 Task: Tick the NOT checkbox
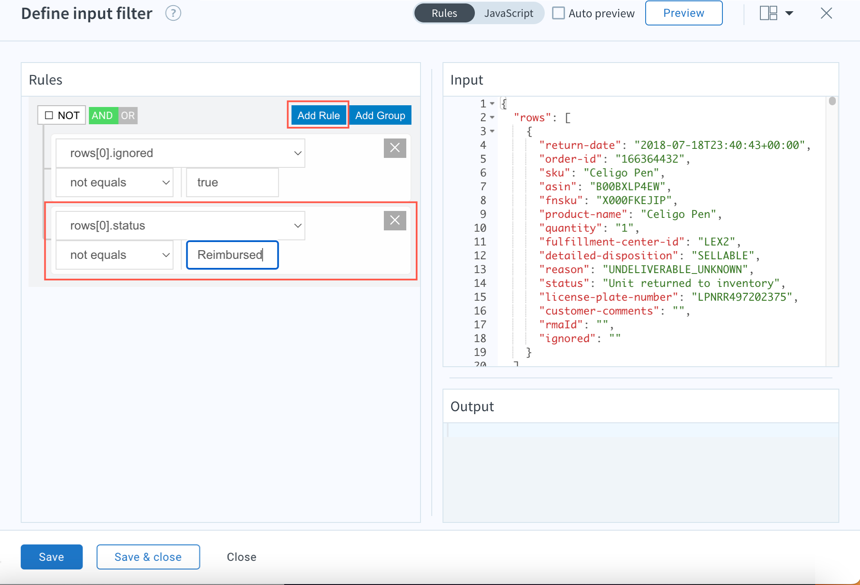(x=49, y=115)
